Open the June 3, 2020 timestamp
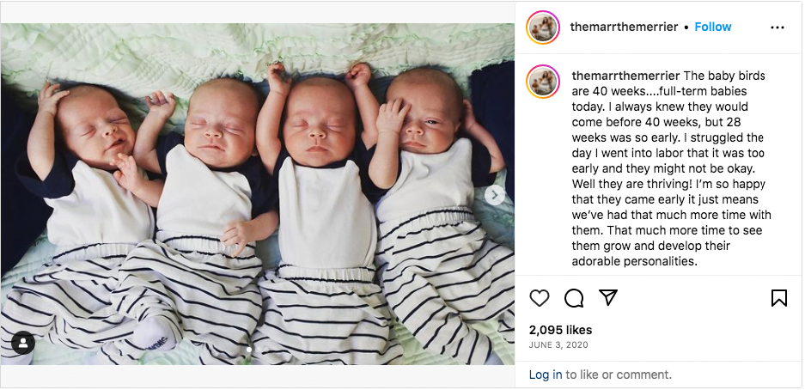805x390 pixels. click(x=558, y=344)
